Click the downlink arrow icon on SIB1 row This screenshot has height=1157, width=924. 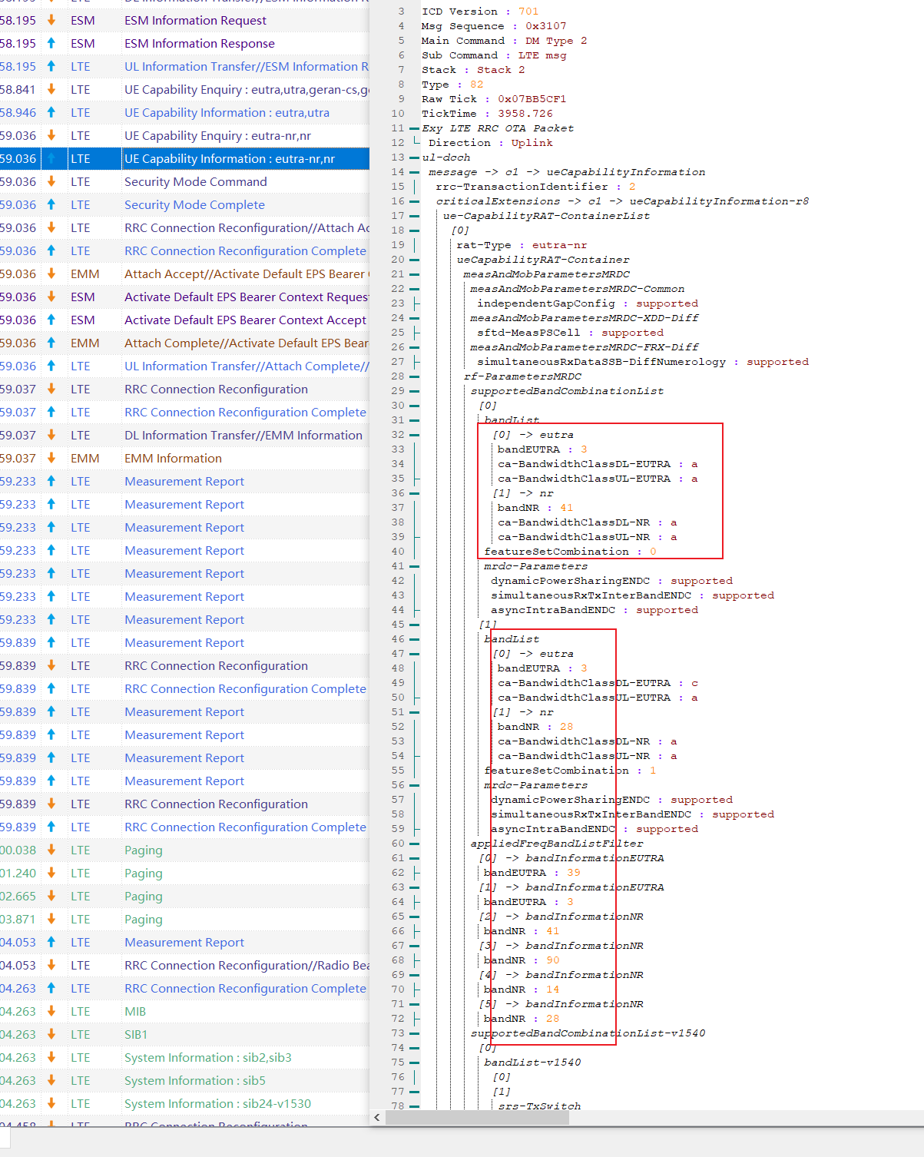51,1034
